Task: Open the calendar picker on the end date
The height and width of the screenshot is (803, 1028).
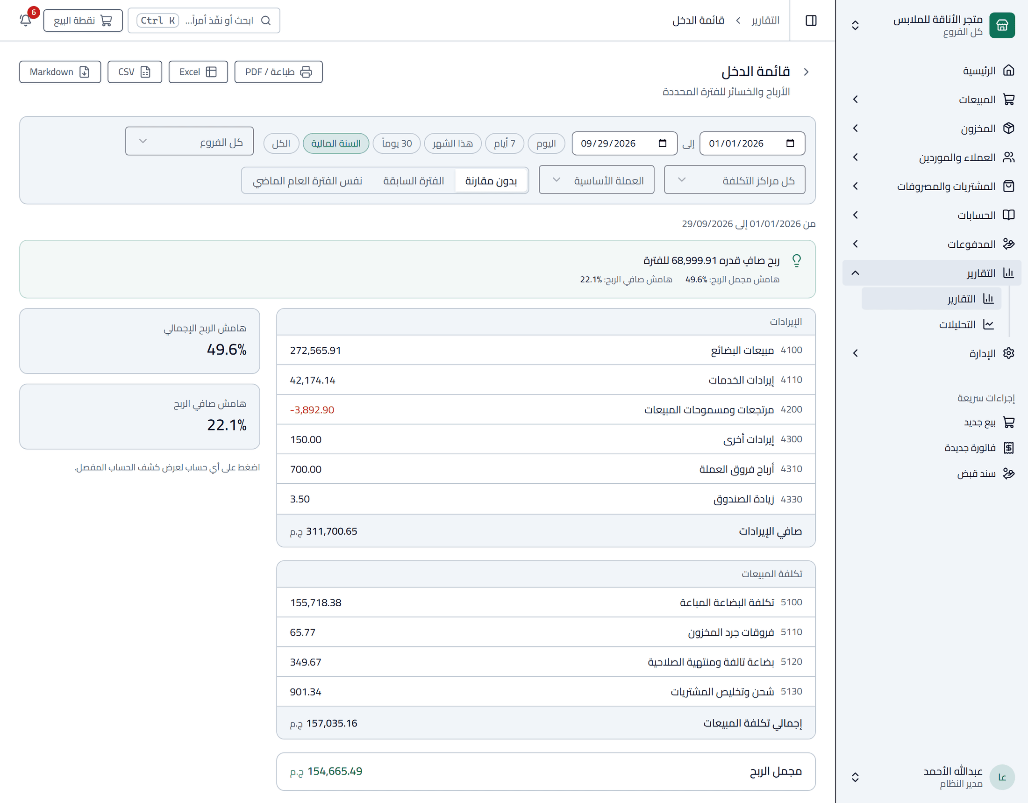Action: tap(662, 143)
